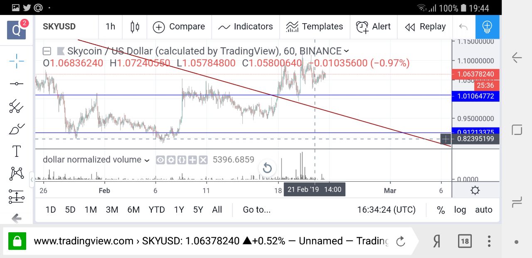Image resolution: width=532 pixels, height=258 pixels.
Task: Toggle percentage scale
Action: point(441,210)
